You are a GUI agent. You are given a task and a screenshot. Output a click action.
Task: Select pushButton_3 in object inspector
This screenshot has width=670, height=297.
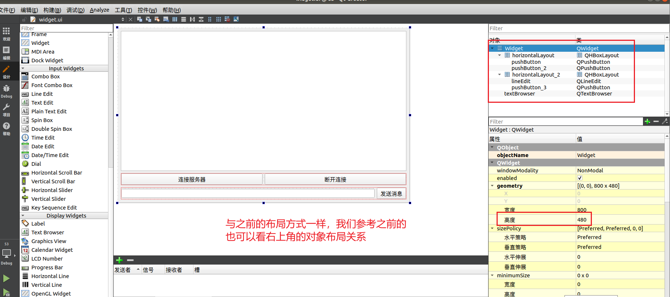pyautogui.click(x=529, y=87)
